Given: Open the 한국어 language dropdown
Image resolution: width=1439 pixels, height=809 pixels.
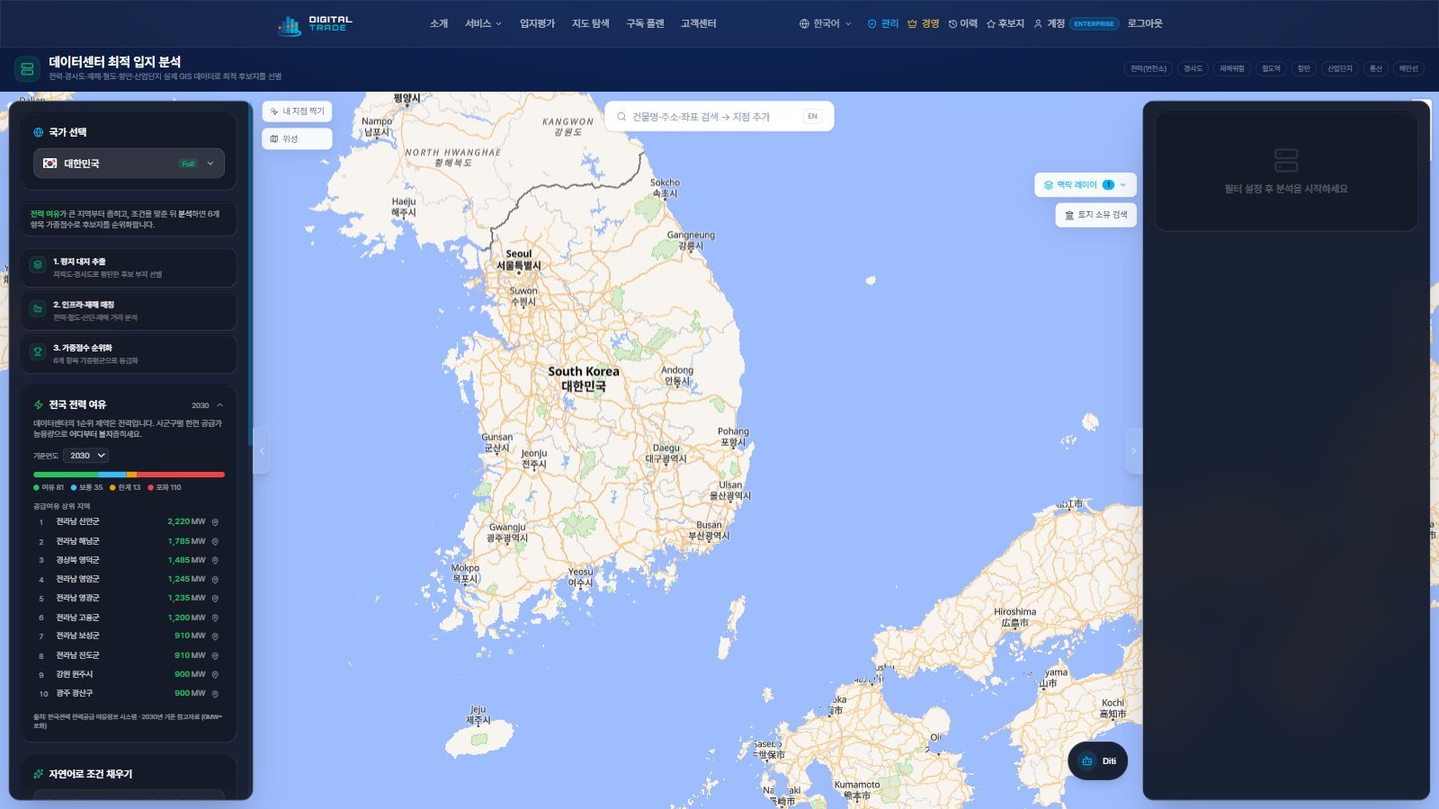Looking at the screenshot, I should [x=825, y=23].
